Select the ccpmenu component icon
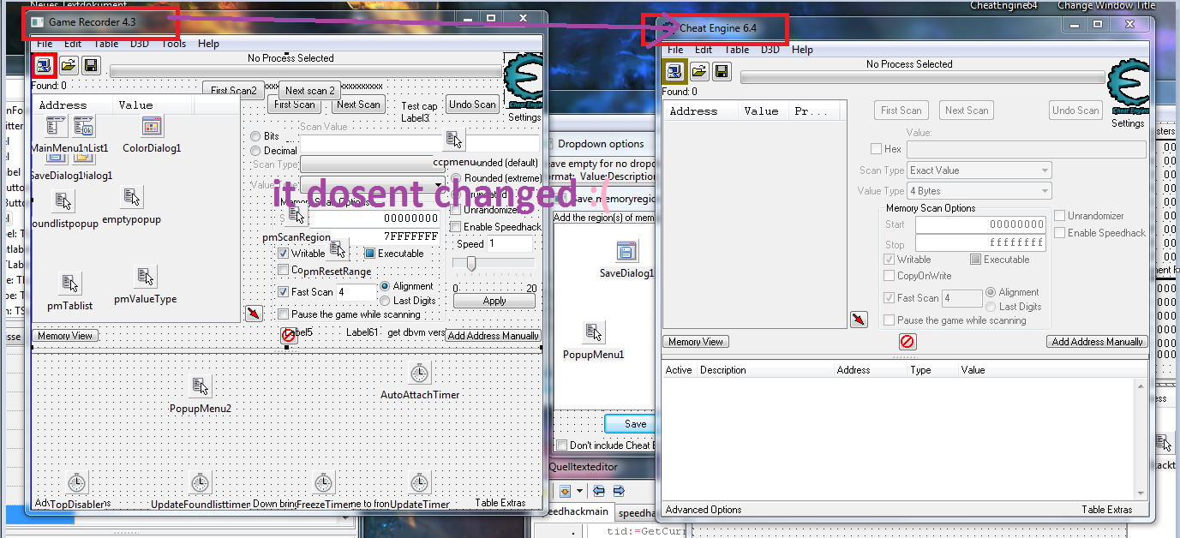Image resolution: width=1180 pixels, height=538 pixels. [x=454, y=140]
